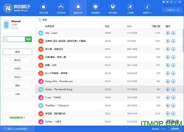Sort by 时长 column header
184x132 pixels.
[x=107, y=26]
